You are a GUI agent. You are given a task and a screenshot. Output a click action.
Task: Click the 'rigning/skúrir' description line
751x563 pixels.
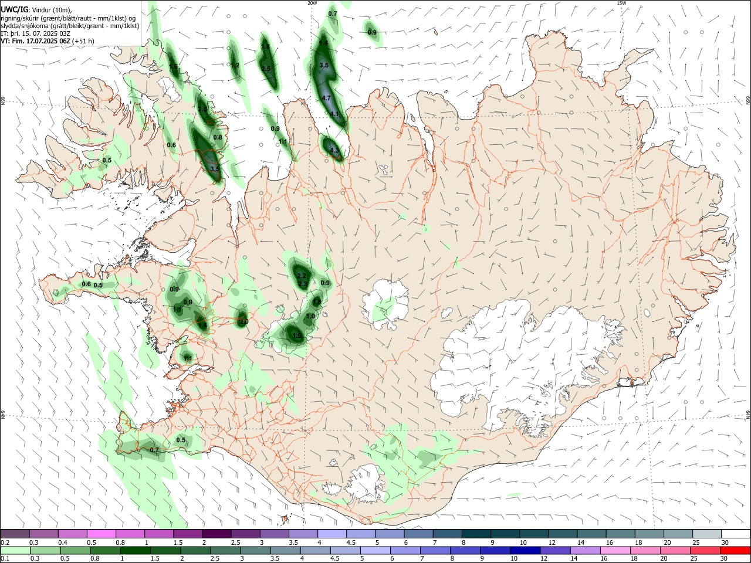pos(69,18)
